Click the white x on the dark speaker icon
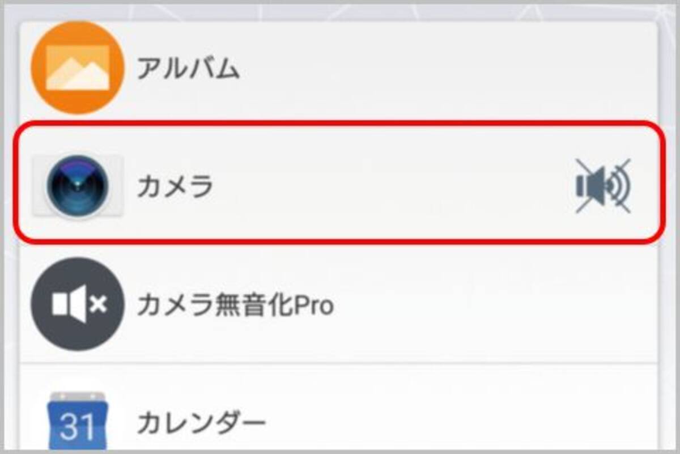The image size is (680, 454). click(x=98, y=305)
